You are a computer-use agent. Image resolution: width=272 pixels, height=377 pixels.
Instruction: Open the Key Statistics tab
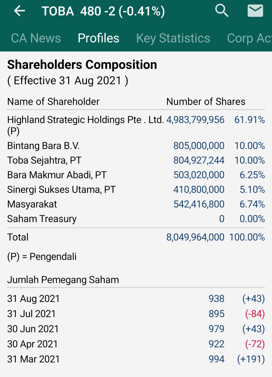coord(173,38)
